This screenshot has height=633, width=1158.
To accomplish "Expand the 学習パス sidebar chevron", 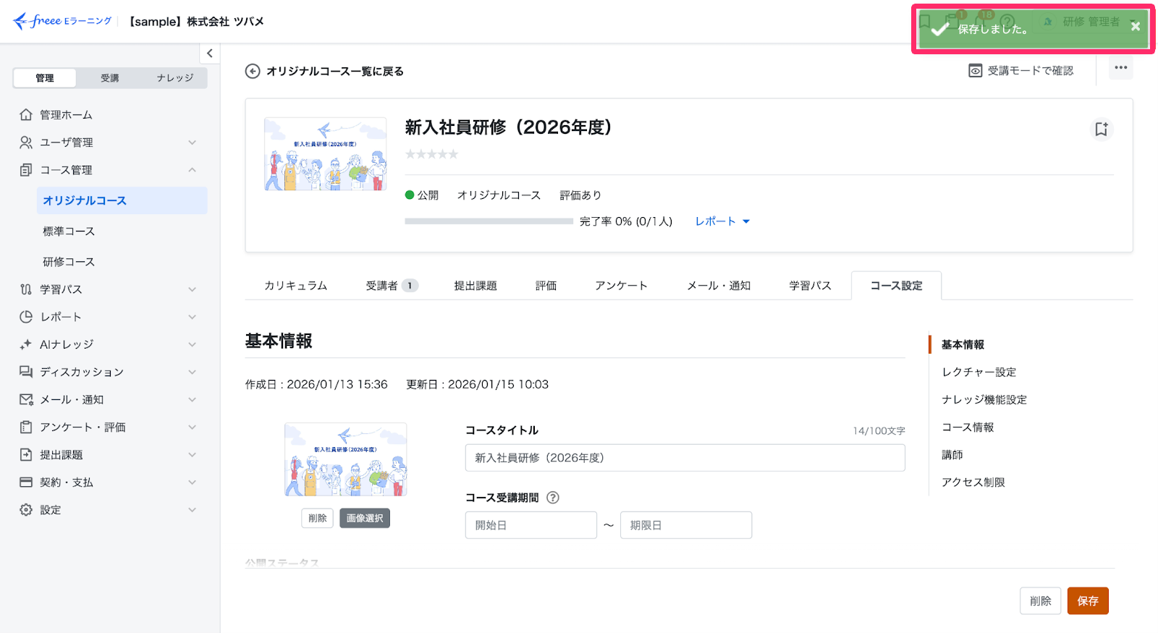I will [193, 289].
